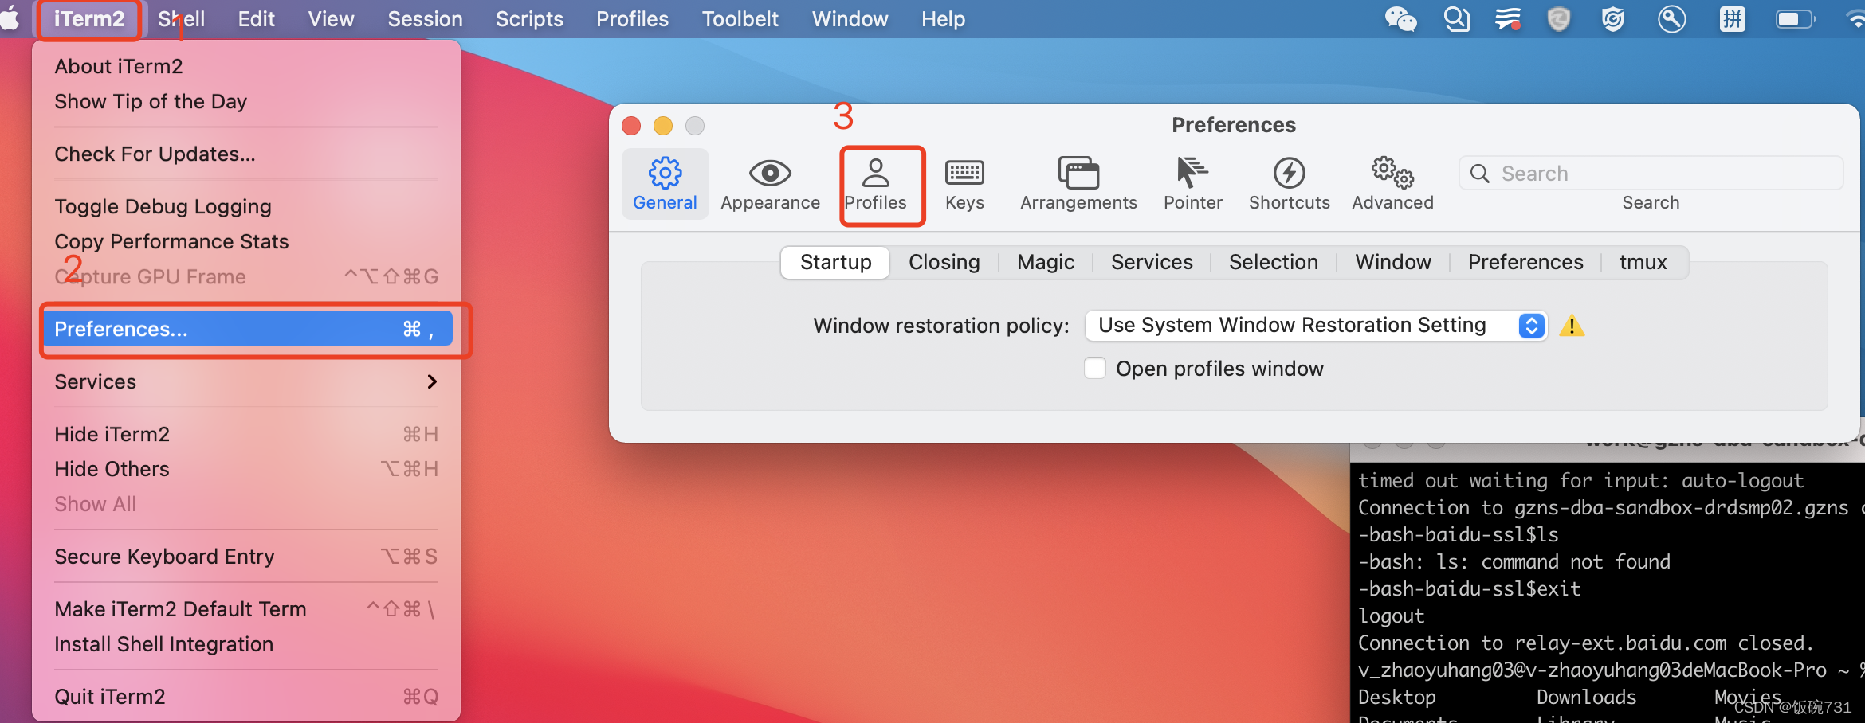The width and height of the screenshot is (1865, 723).
Task: Open the Appearance preferences pane
Action: [x=769, y=183]
